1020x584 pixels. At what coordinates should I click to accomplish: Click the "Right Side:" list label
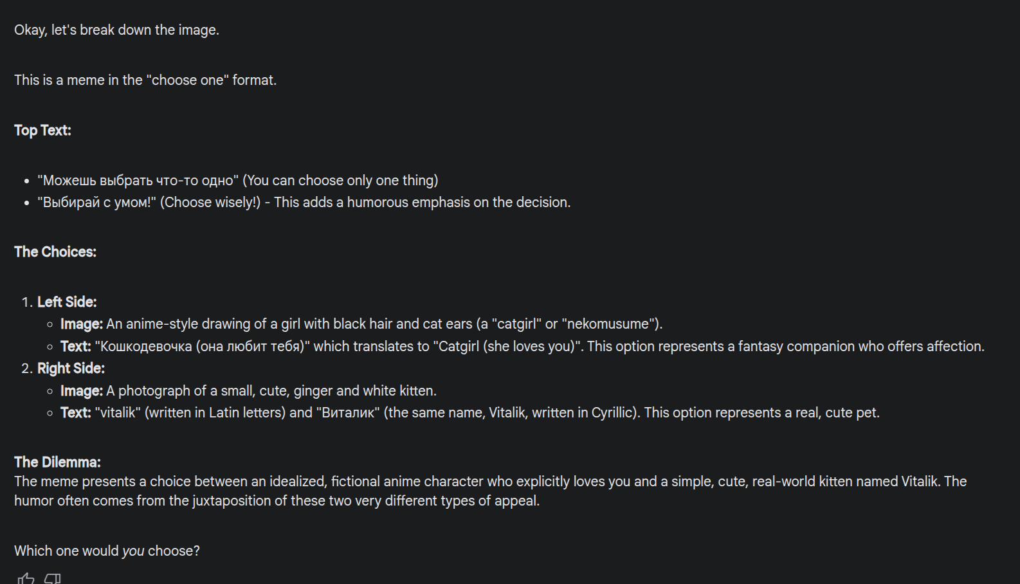[71, 369]
